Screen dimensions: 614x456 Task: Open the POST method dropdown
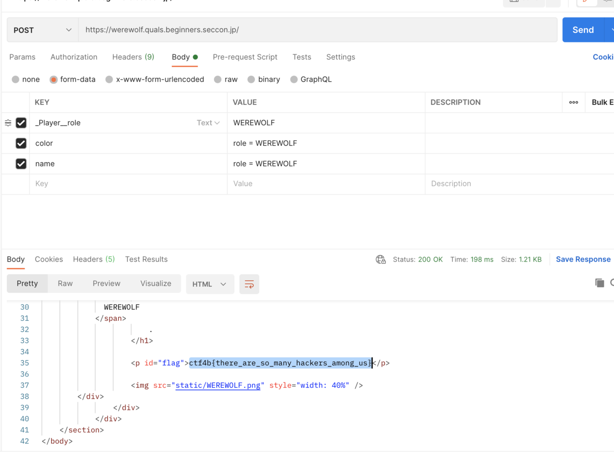(x=42, y=30)
